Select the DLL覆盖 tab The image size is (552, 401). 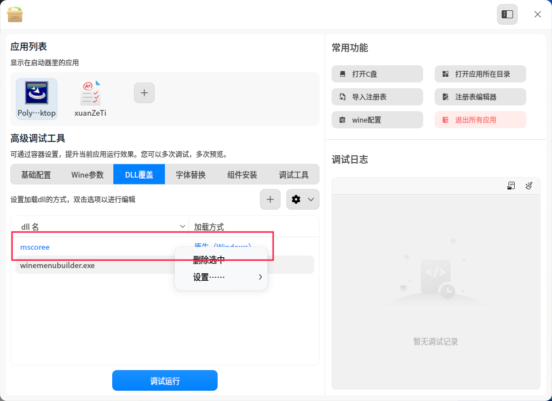pos(139,175)
